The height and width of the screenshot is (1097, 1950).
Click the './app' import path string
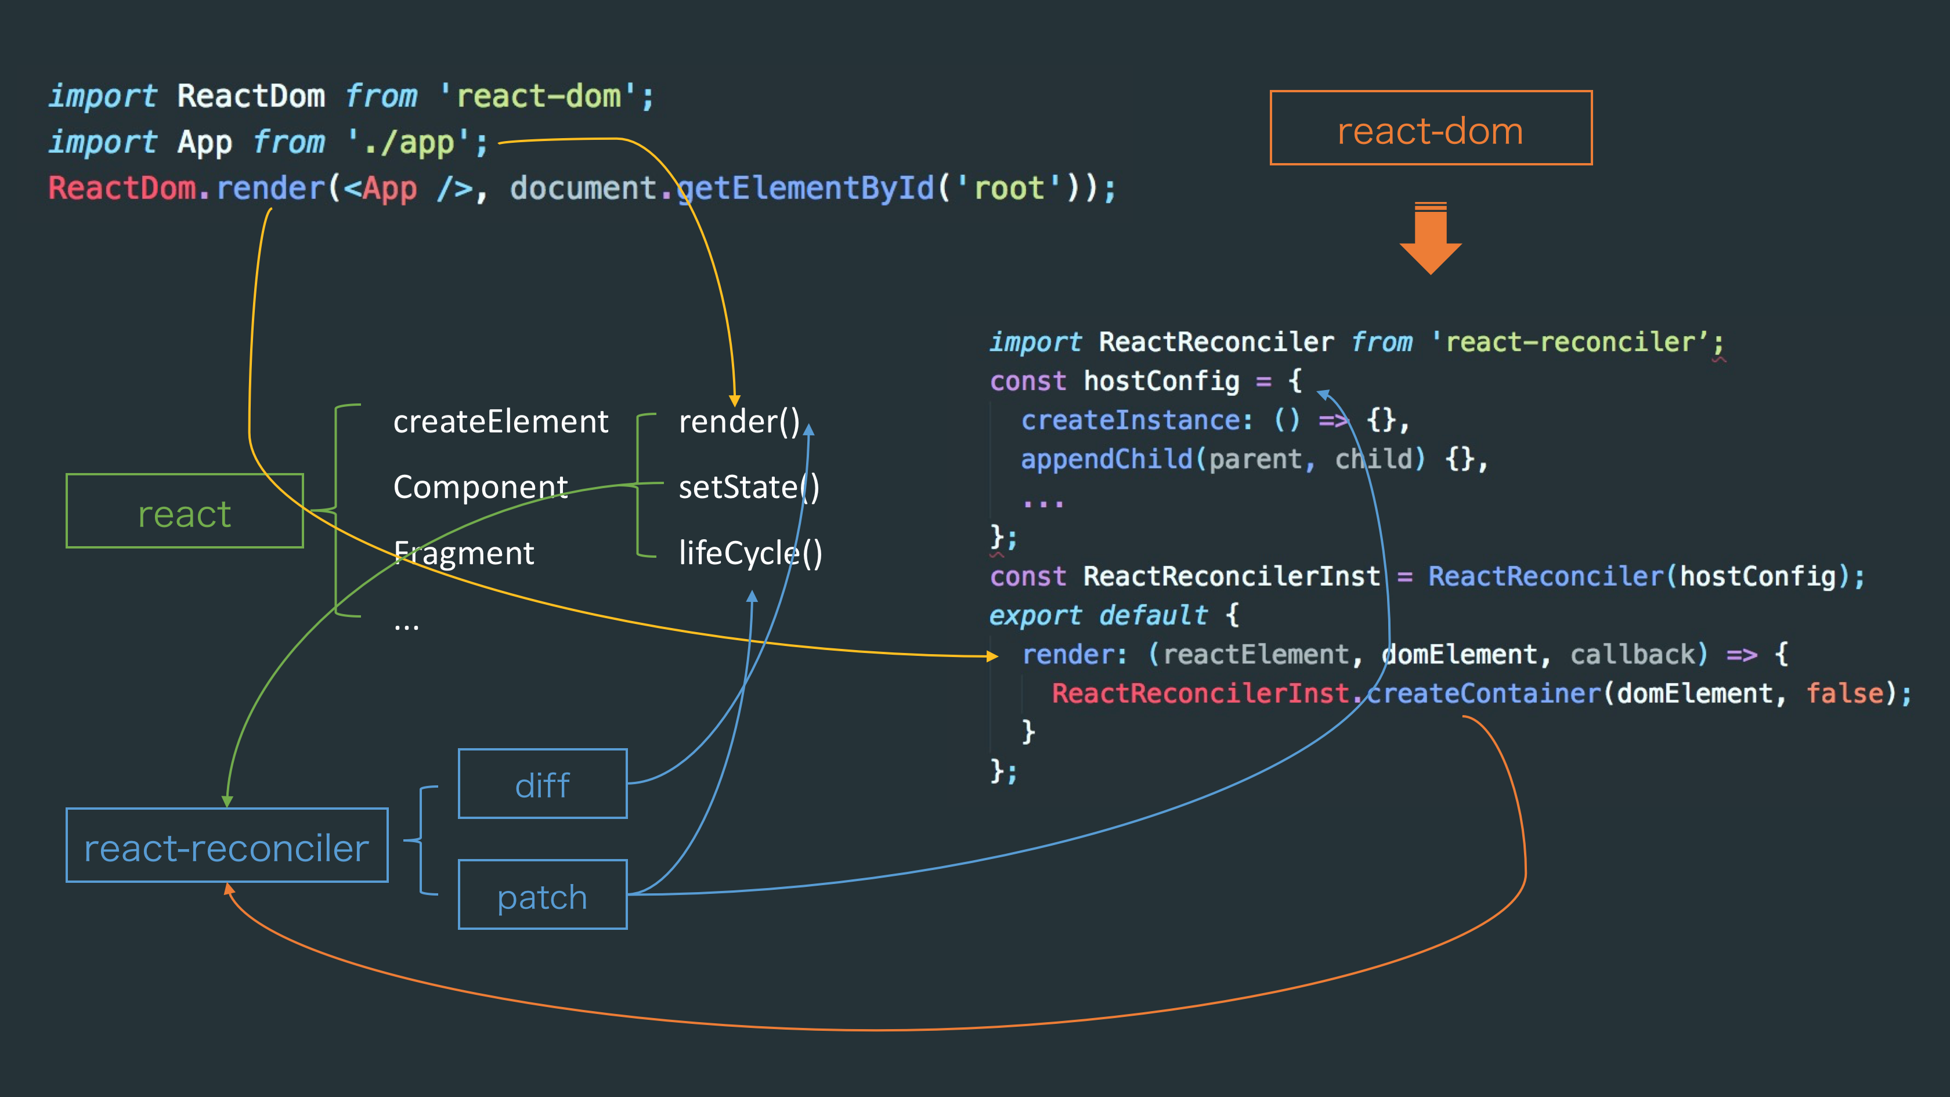(x=409, y=142)
